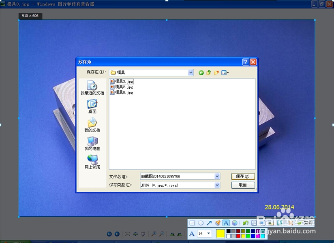The width and height of the screenshot is (334, 243).
Task: Open the font size dropdown
Action: point(208,233)
